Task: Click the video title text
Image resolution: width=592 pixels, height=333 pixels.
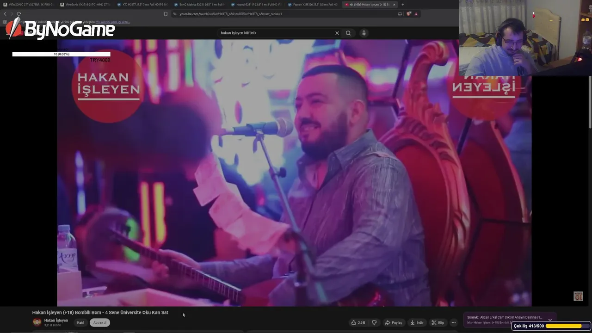Action: [100, 313]
